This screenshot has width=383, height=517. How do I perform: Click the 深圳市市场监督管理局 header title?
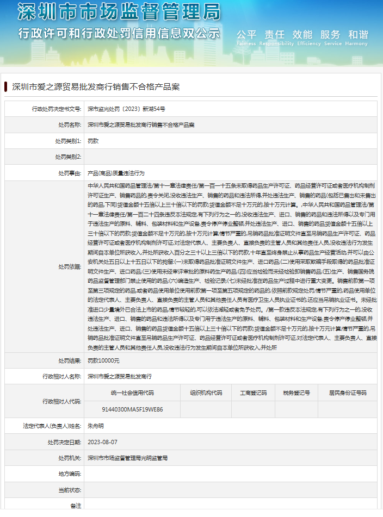(x=119, y=11)
